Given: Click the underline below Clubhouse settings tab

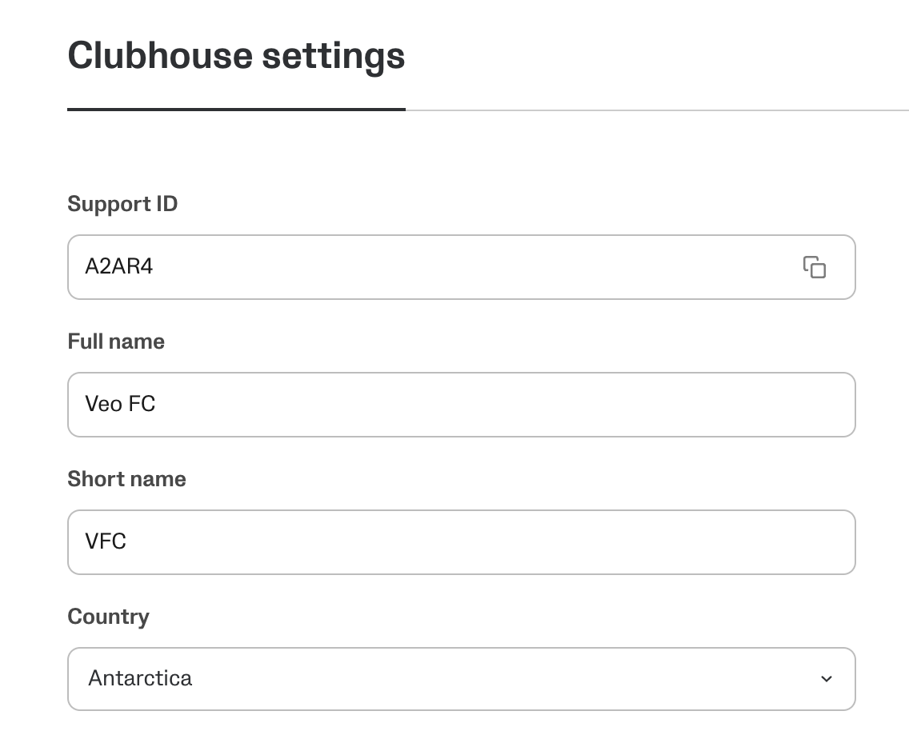Looking at the screenshot, I should [236, 109].
